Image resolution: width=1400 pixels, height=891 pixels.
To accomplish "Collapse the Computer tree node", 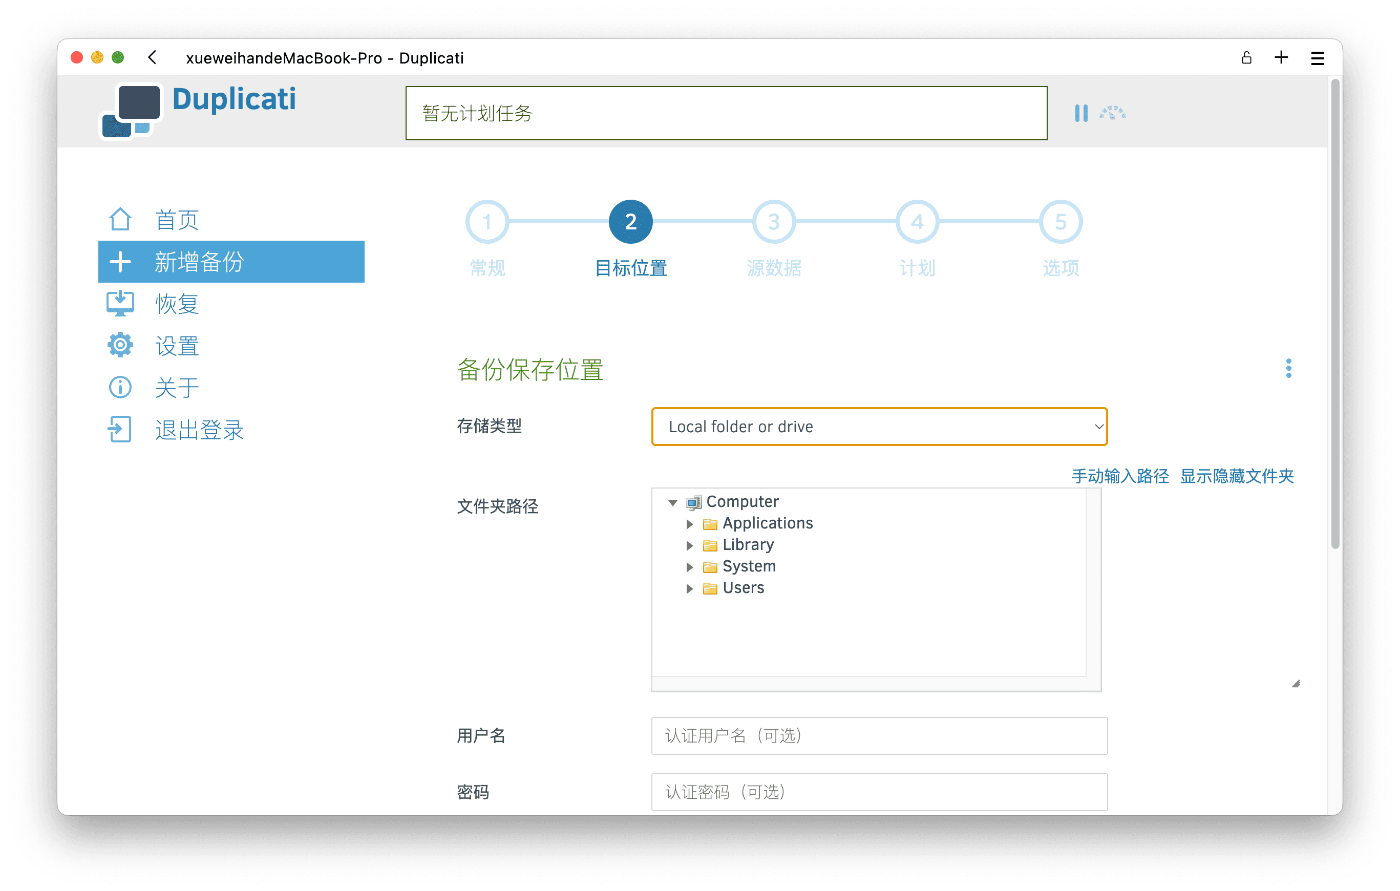I will [x=673, y=502].
